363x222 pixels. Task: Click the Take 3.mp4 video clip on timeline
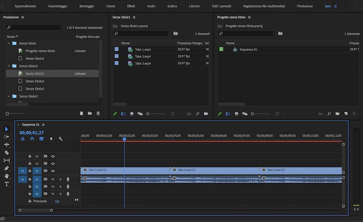coord(300,170)
